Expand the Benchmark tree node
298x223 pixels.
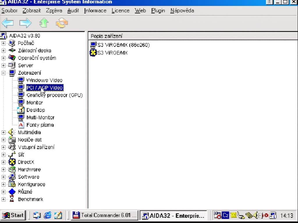pos(3,199)
